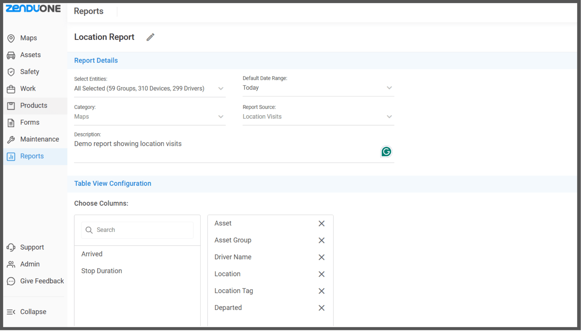This screenshot has height=331, width=581.
Task: Open the Grammarly icon in Description field
Action: coord(386,152)
